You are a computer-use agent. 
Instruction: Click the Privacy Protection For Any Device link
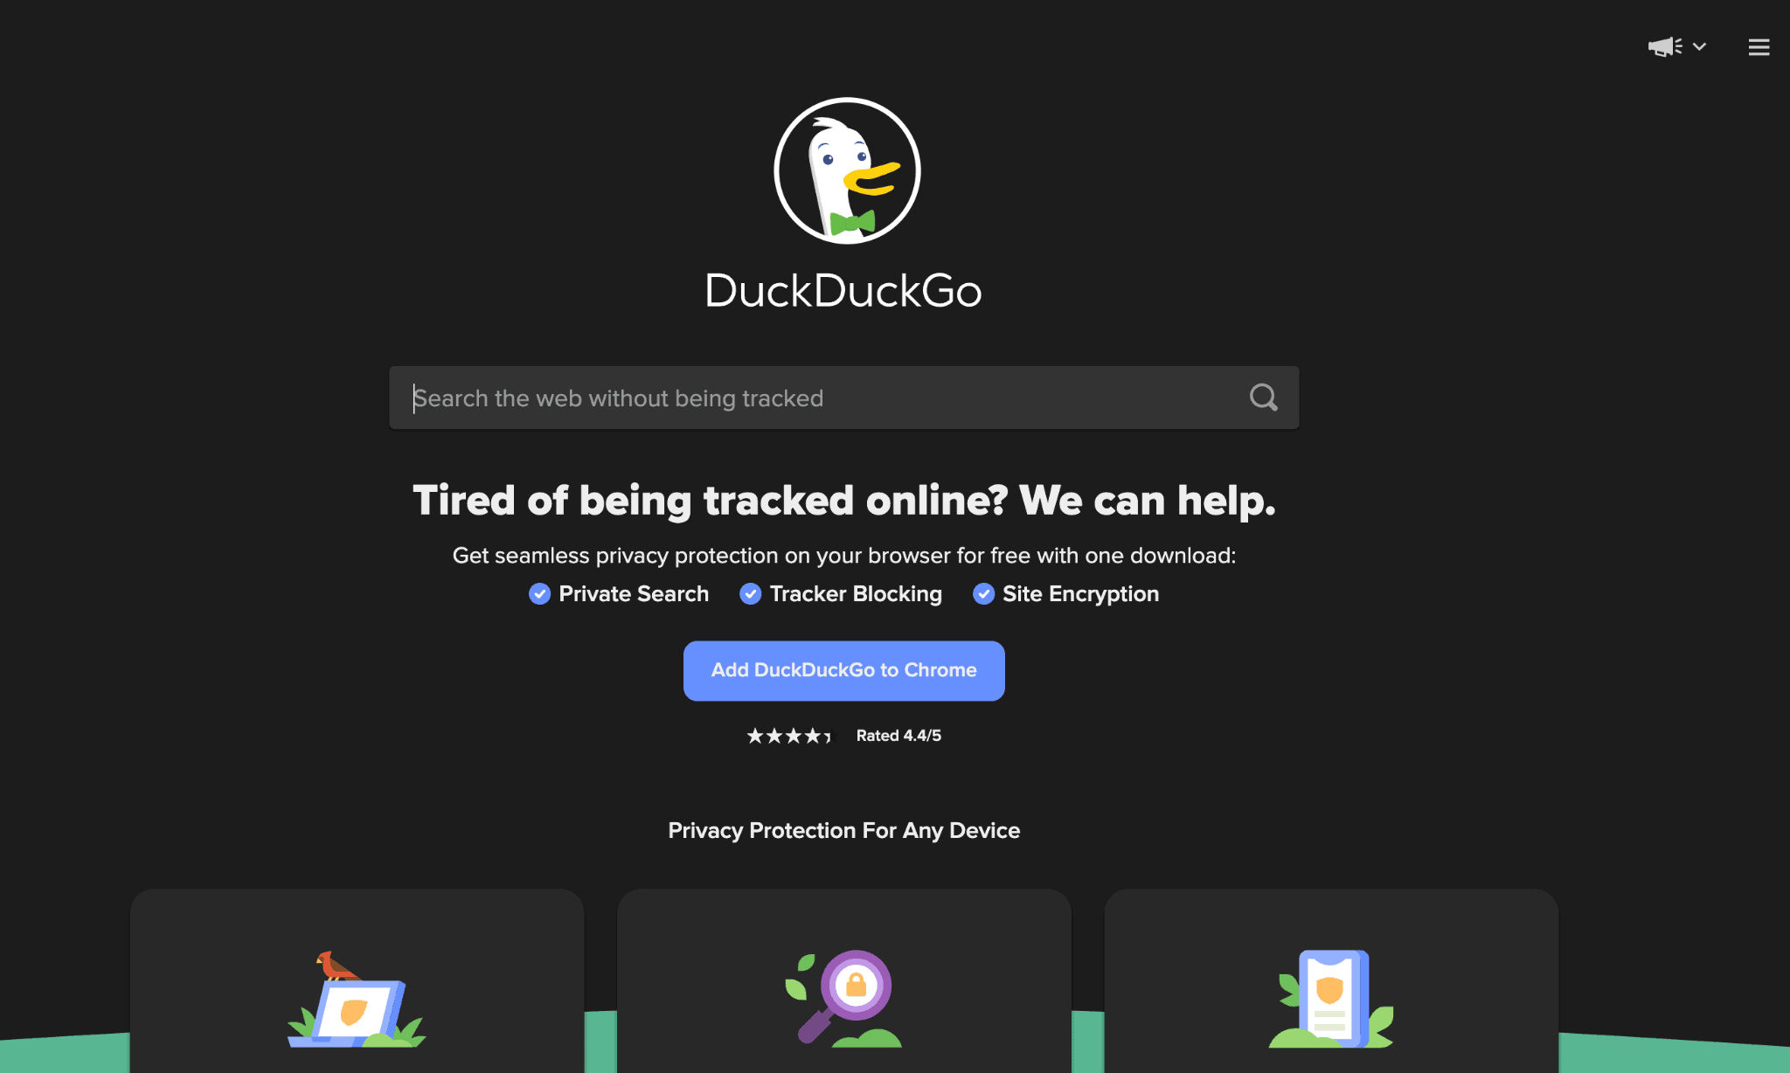(843, 830)
